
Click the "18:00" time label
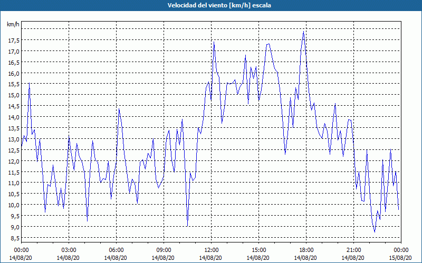(x=306, y=250)
